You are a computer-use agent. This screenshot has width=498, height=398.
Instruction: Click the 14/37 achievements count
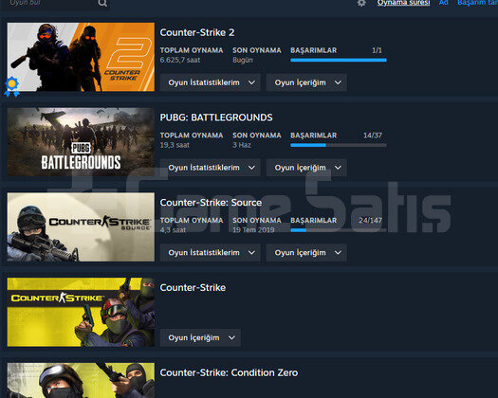pos(373,136)
